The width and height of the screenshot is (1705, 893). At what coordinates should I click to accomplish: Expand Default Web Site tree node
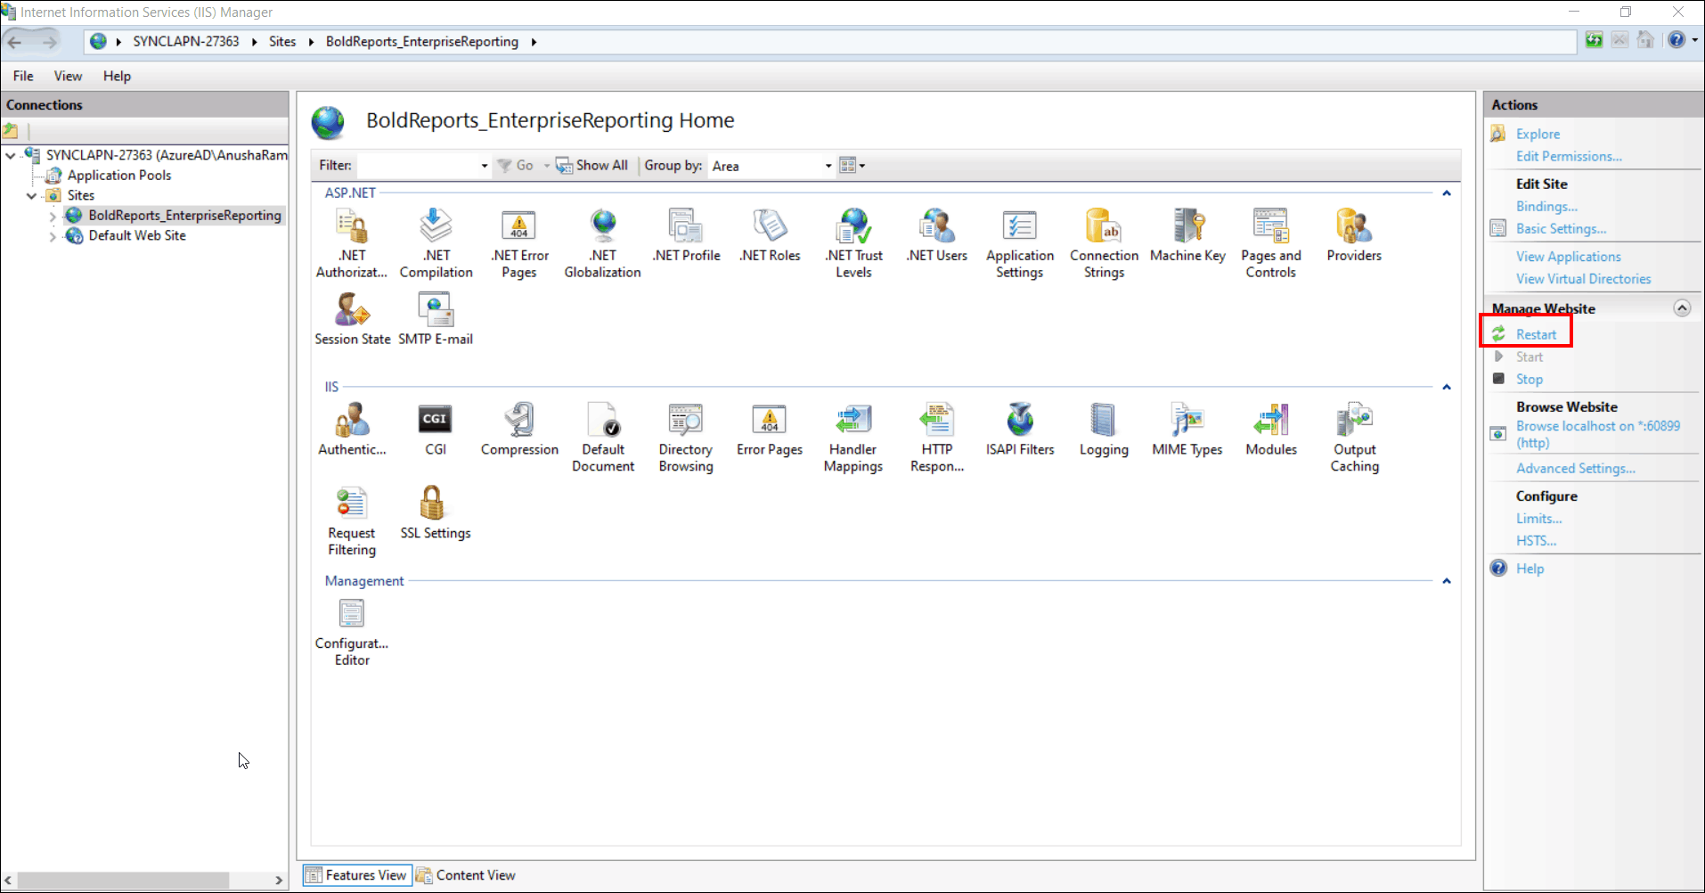pyautogui.click(x=53, y=236)
